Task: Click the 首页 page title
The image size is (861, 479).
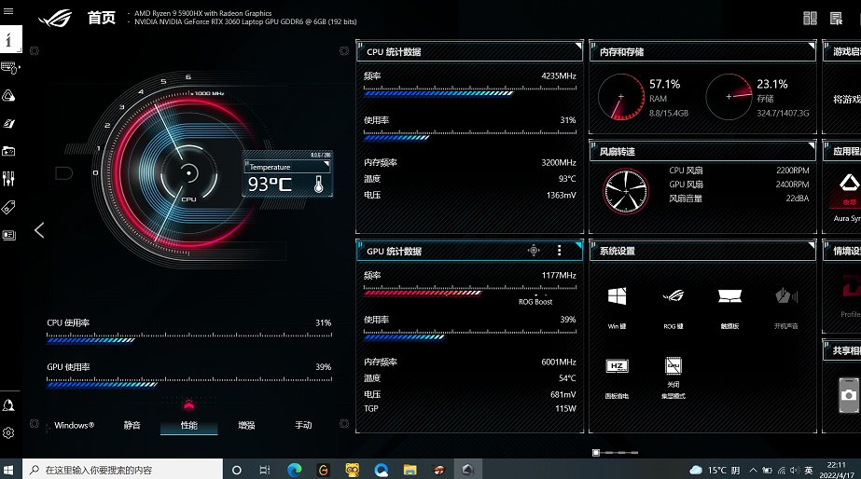Action: click(102, 18)
